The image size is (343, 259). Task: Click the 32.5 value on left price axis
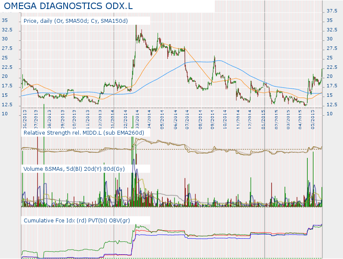[7, 30]
